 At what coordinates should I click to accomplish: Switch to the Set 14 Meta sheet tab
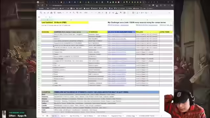click(x=90, y=116)
